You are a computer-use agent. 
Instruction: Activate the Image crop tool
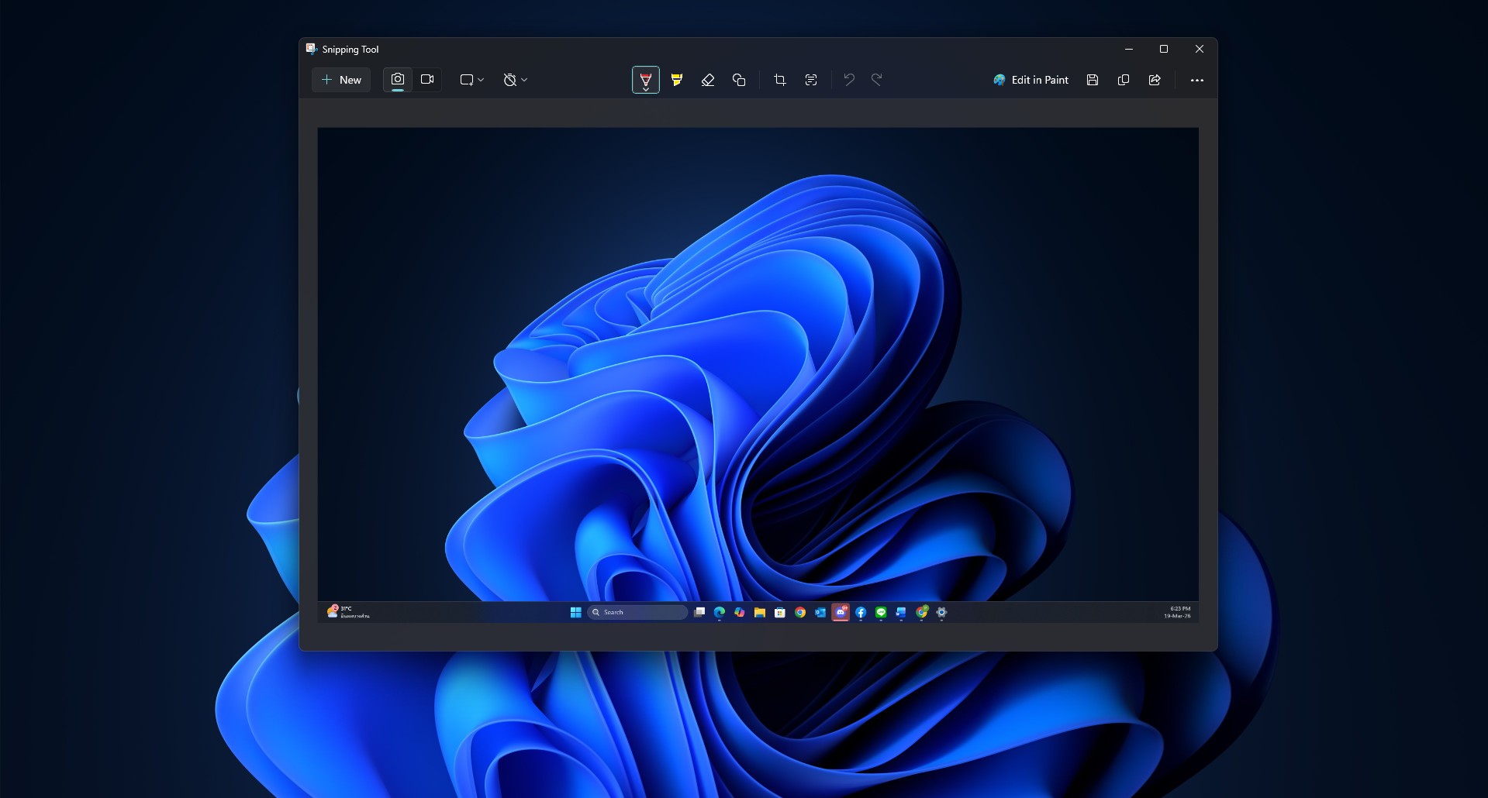780,80
